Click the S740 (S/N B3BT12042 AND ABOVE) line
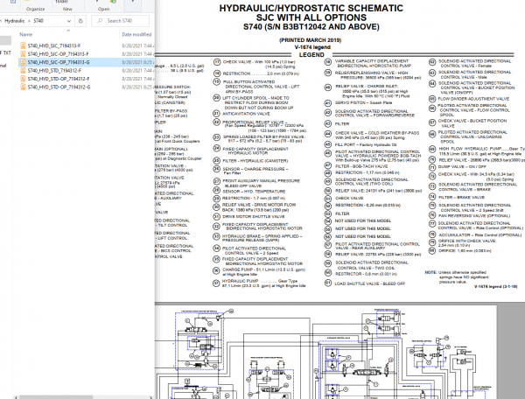 (x=311, y=26)
